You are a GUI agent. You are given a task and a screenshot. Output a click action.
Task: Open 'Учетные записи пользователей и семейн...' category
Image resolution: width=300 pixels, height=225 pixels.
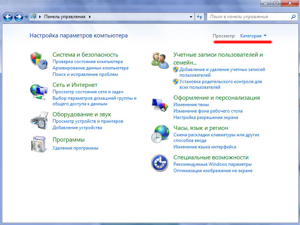pyautogui.click(x=218, y=59)
